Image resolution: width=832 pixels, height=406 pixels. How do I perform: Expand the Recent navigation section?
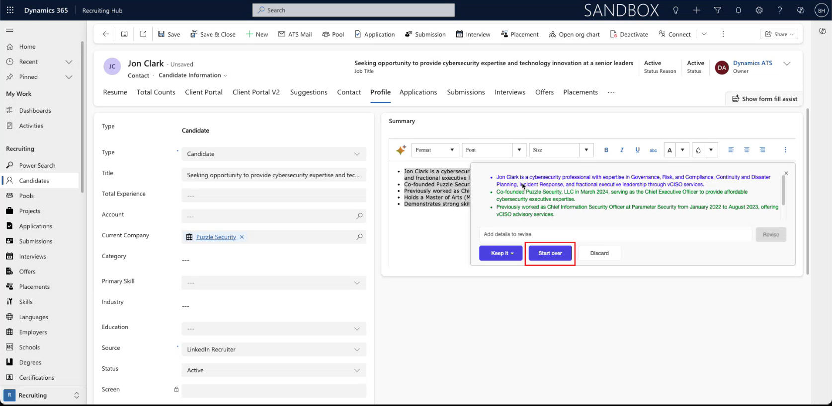point(69,62)
